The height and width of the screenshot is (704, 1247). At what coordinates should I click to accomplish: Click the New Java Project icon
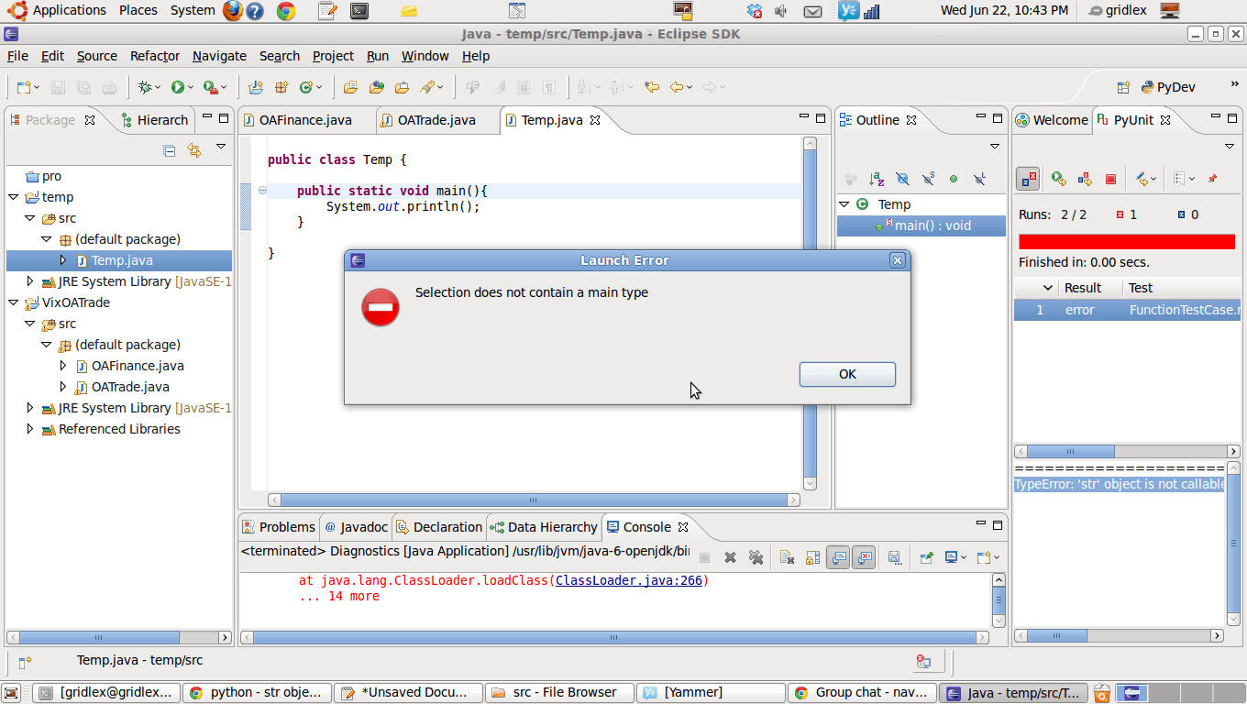tap(256, 87)
